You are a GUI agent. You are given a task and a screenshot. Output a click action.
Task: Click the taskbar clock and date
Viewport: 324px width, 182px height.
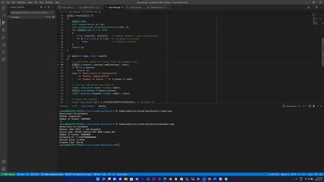(x=319, y=178)
